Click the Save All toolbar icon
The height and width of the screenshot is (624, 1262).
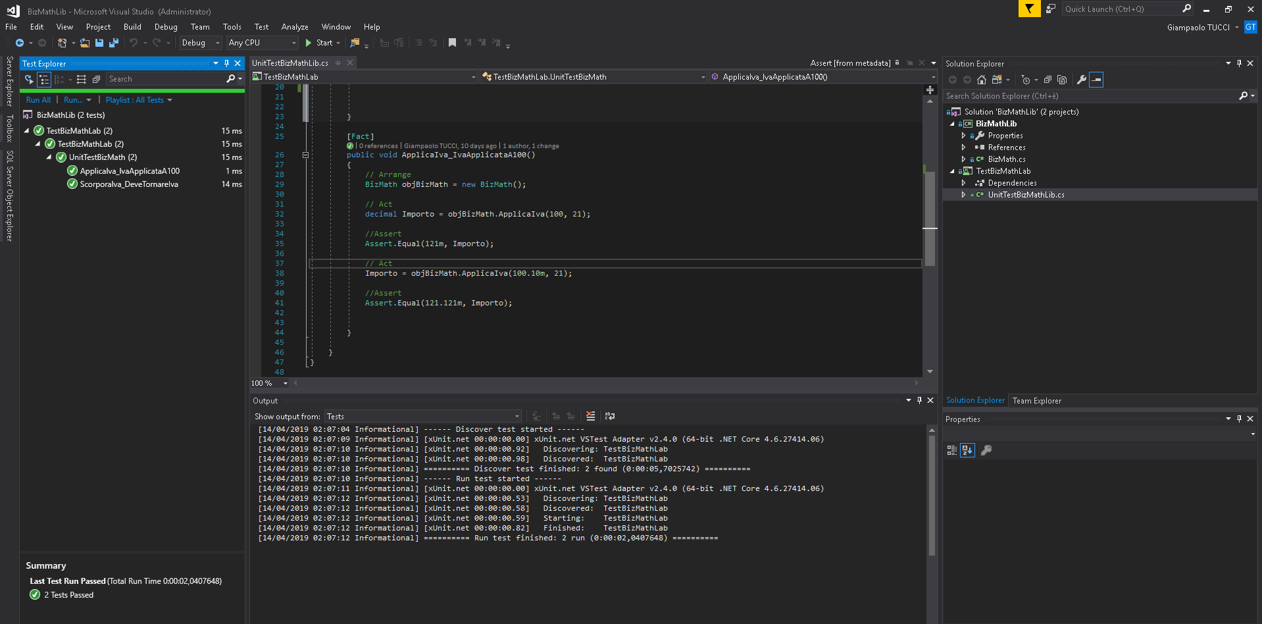[113, 43]
